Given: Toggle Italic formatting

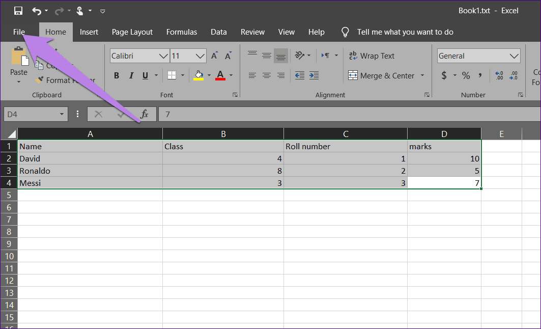Looking at the screenshot, I should pyautogui.click(x=131, y=75).
